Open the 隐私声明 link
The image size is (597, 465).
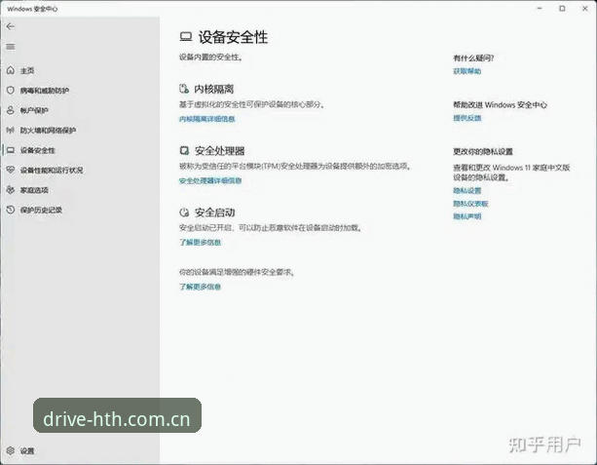click(x=466, y=216)
